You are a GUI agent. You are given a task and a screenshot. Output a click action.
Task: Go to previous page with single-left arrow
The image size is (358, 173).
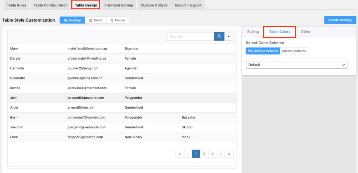pos(188,154)
